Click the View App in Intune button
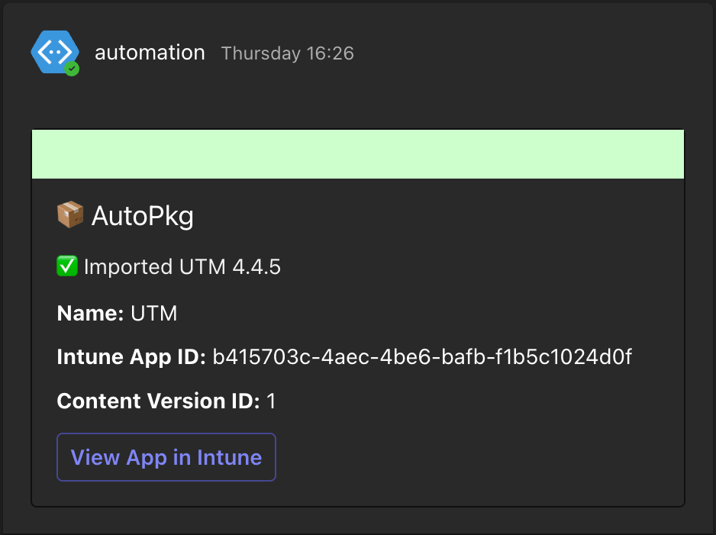This screenshot has width=716, height=535. [166, 457]
